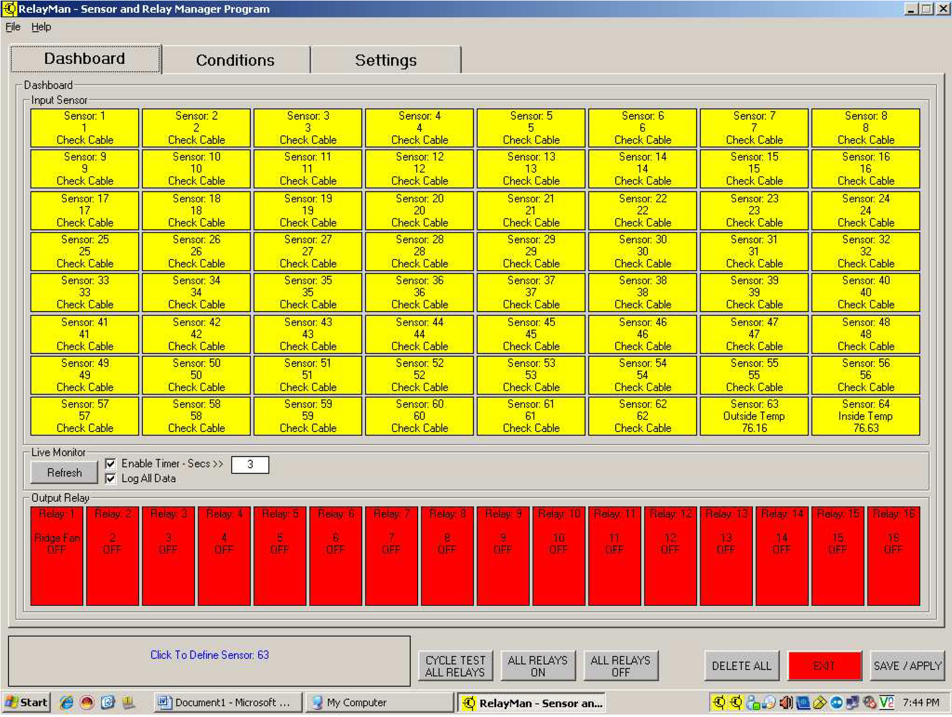Toggle Enable Timer checkbox
Viewport: 952px width, 717px height.
(111, 464)
